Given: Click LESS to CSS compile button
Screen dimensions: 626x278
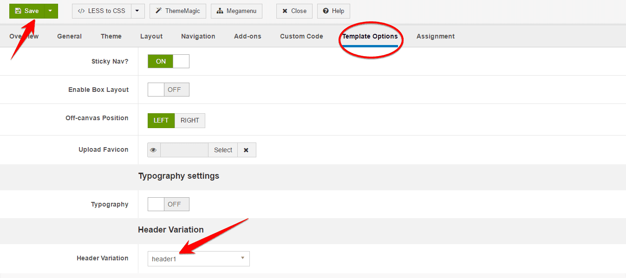Looking at the screenshot, I should [x=102, y=11].
